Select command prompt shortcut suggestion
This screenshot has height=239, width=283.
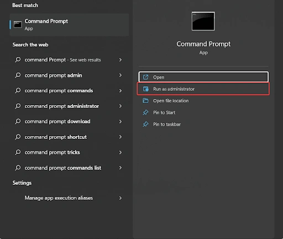coord(69,137)
